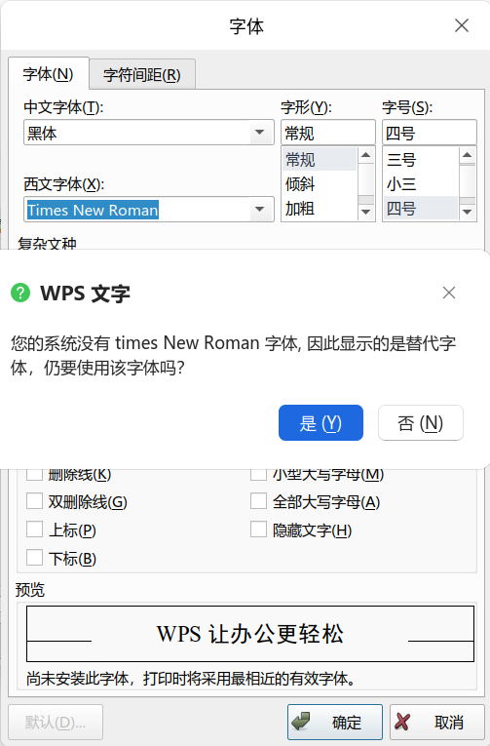Open the 西文字体 dropdown arrow
Image resolution: width=490 pixels, height=746 pixels.
point(259,210)
